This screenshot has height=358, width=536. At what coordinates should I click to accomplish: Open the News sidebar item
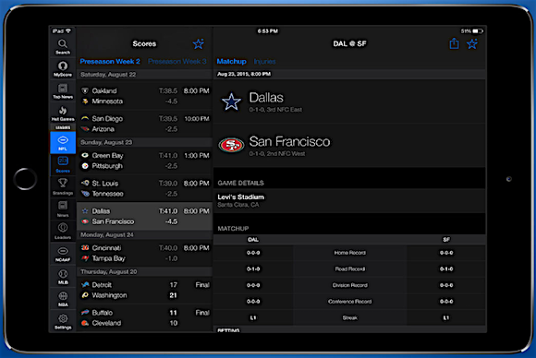[63, 209]
